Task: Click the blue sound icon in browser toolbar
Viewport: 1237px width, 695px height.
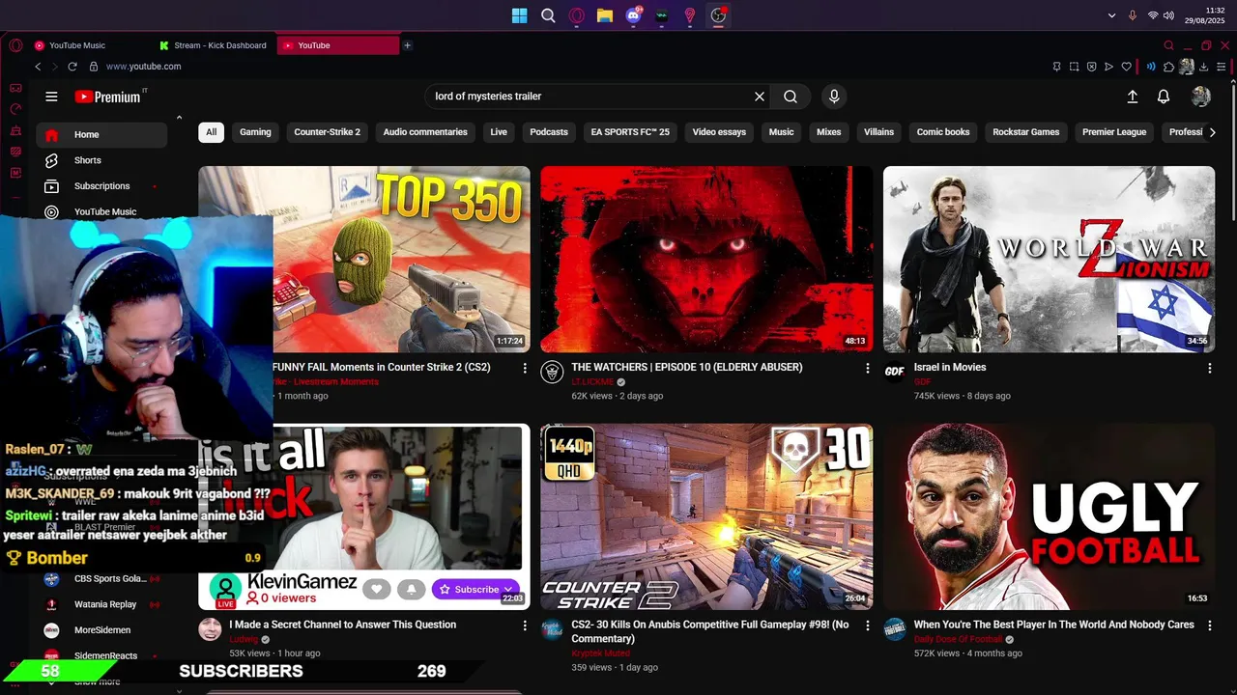Action: pyautogui.click(x=1150, y=67)
